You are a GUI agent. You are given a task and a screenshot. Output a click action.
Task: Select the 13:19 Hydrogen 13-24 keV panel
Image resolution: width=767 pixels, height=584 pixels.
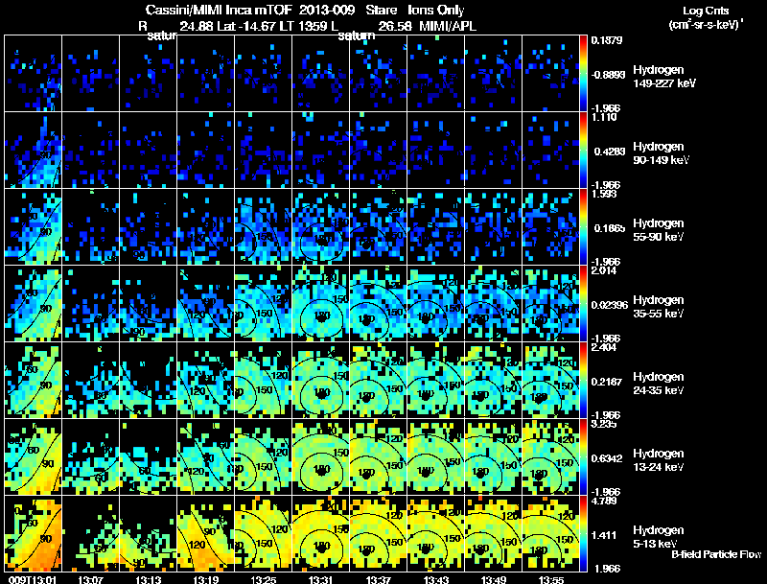(206, 456)
